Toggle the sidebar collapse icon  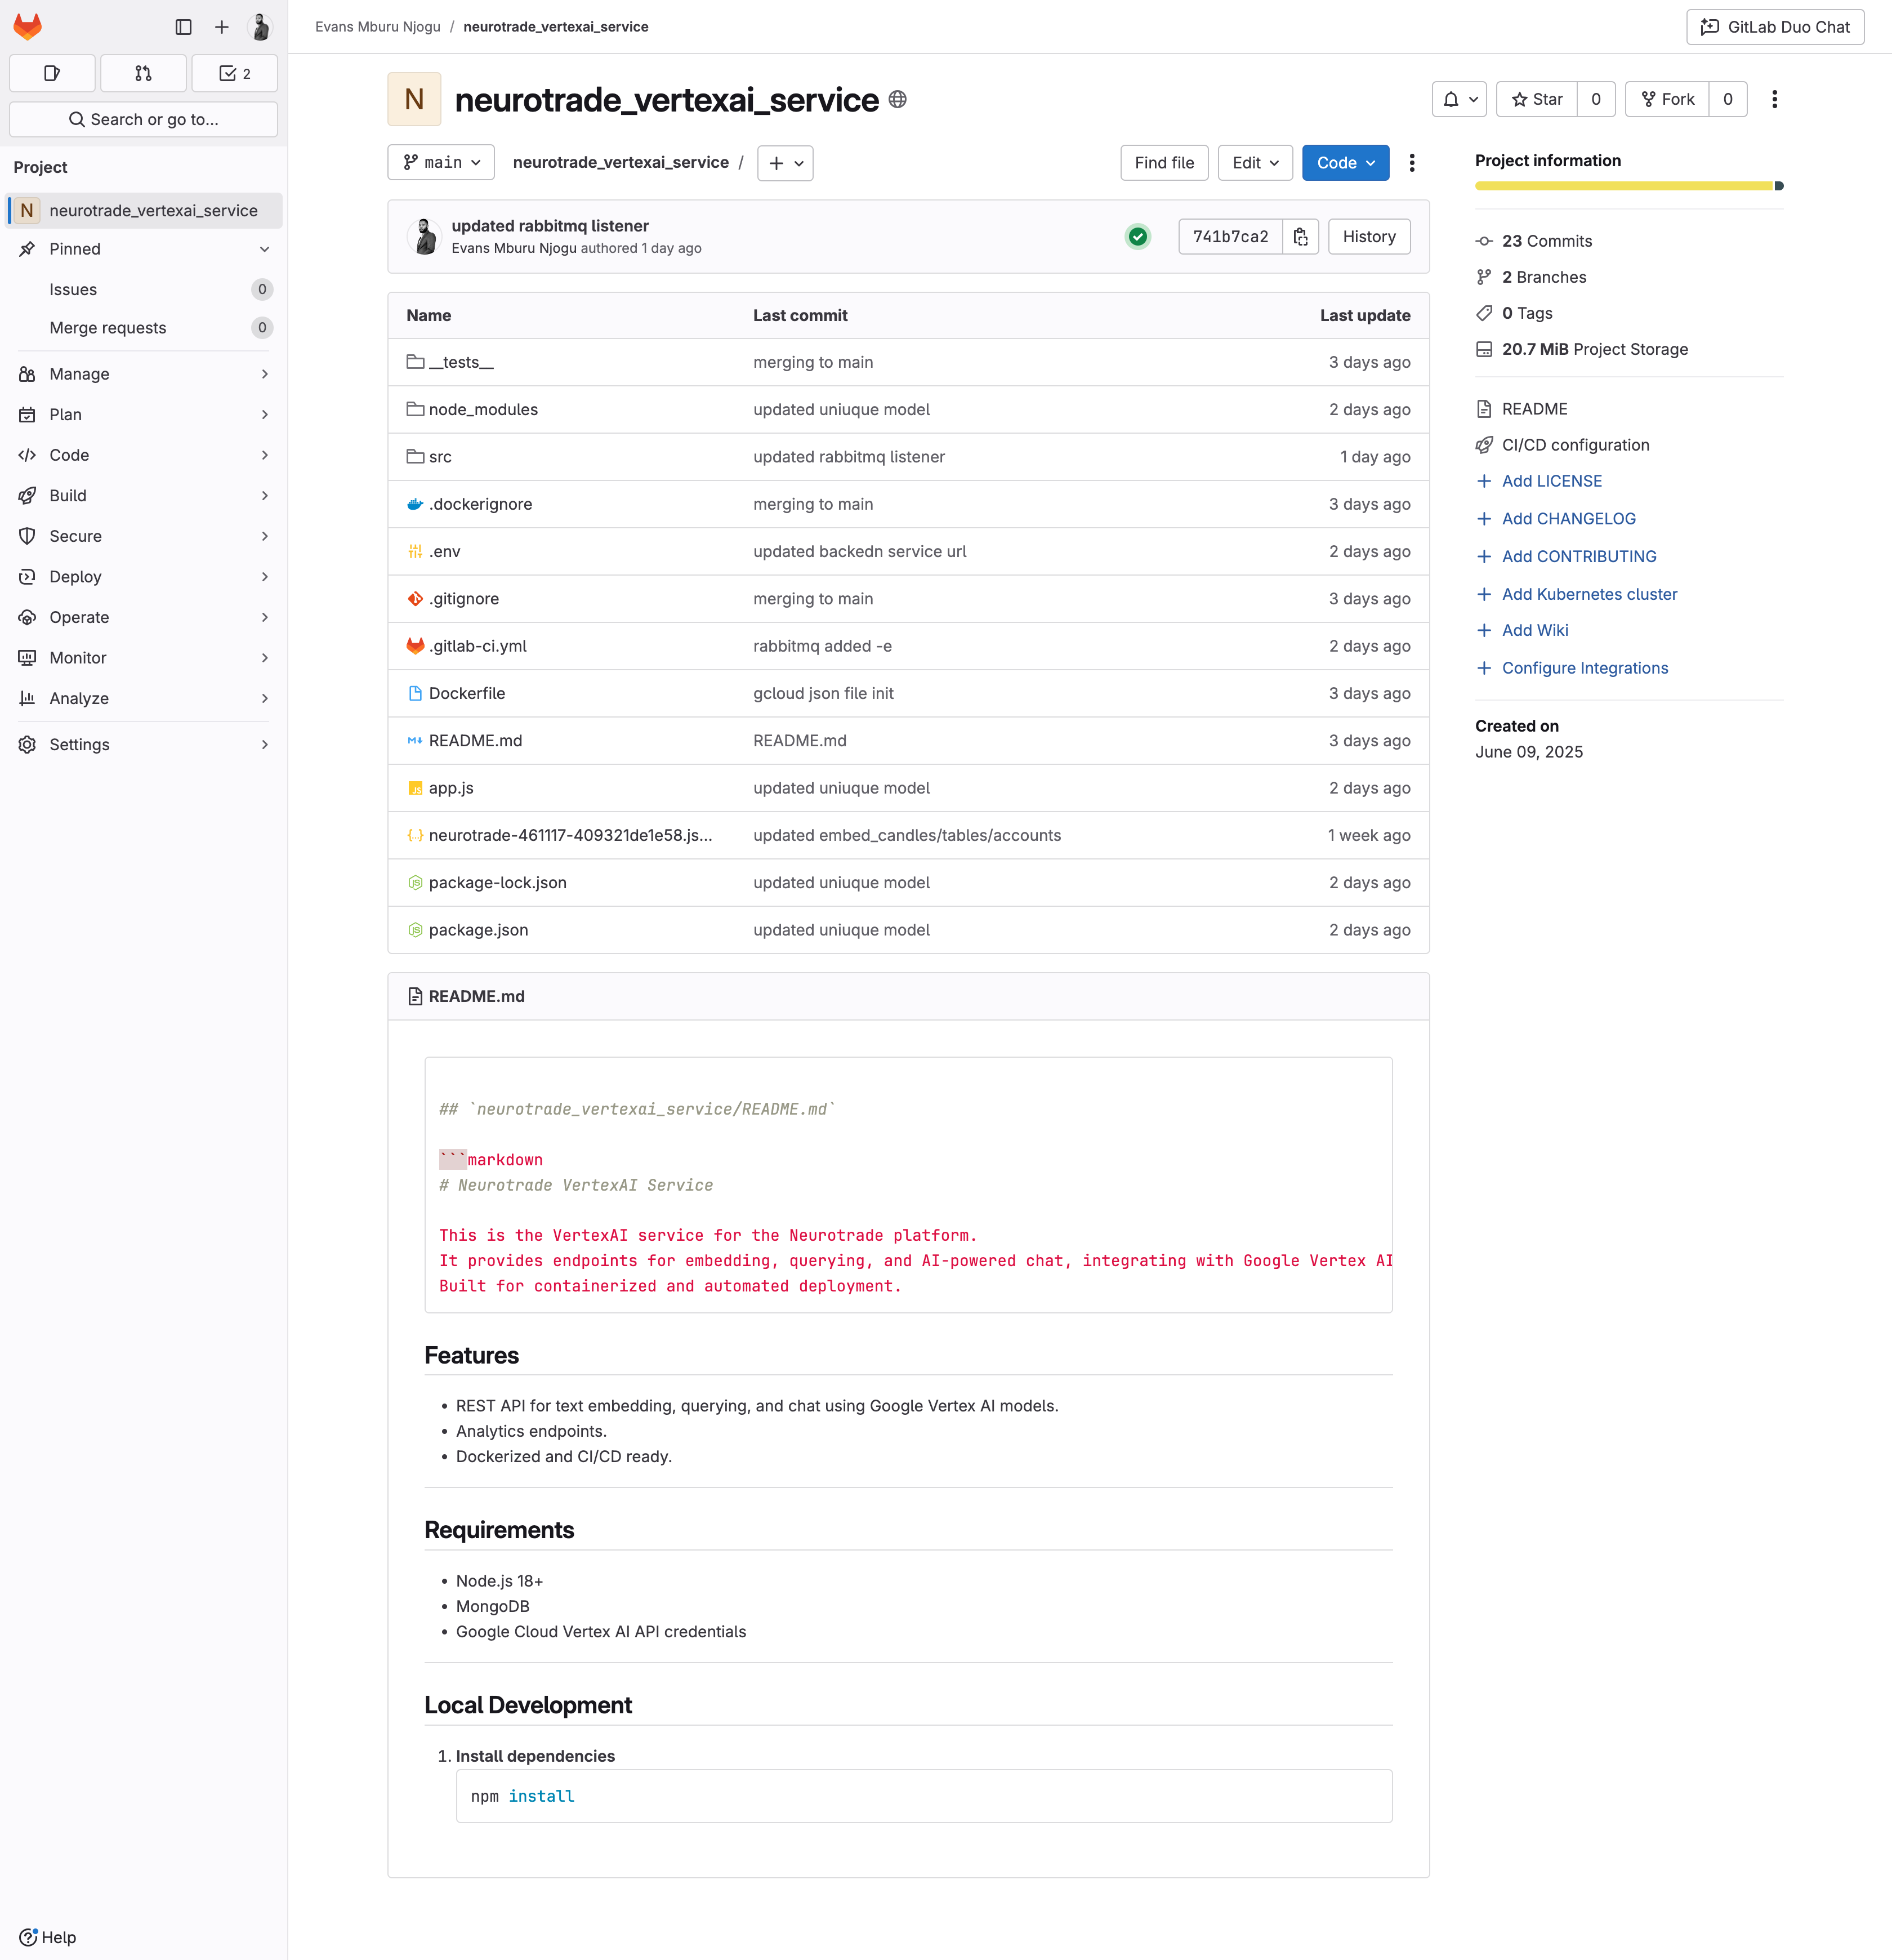[x=183, y=27]
